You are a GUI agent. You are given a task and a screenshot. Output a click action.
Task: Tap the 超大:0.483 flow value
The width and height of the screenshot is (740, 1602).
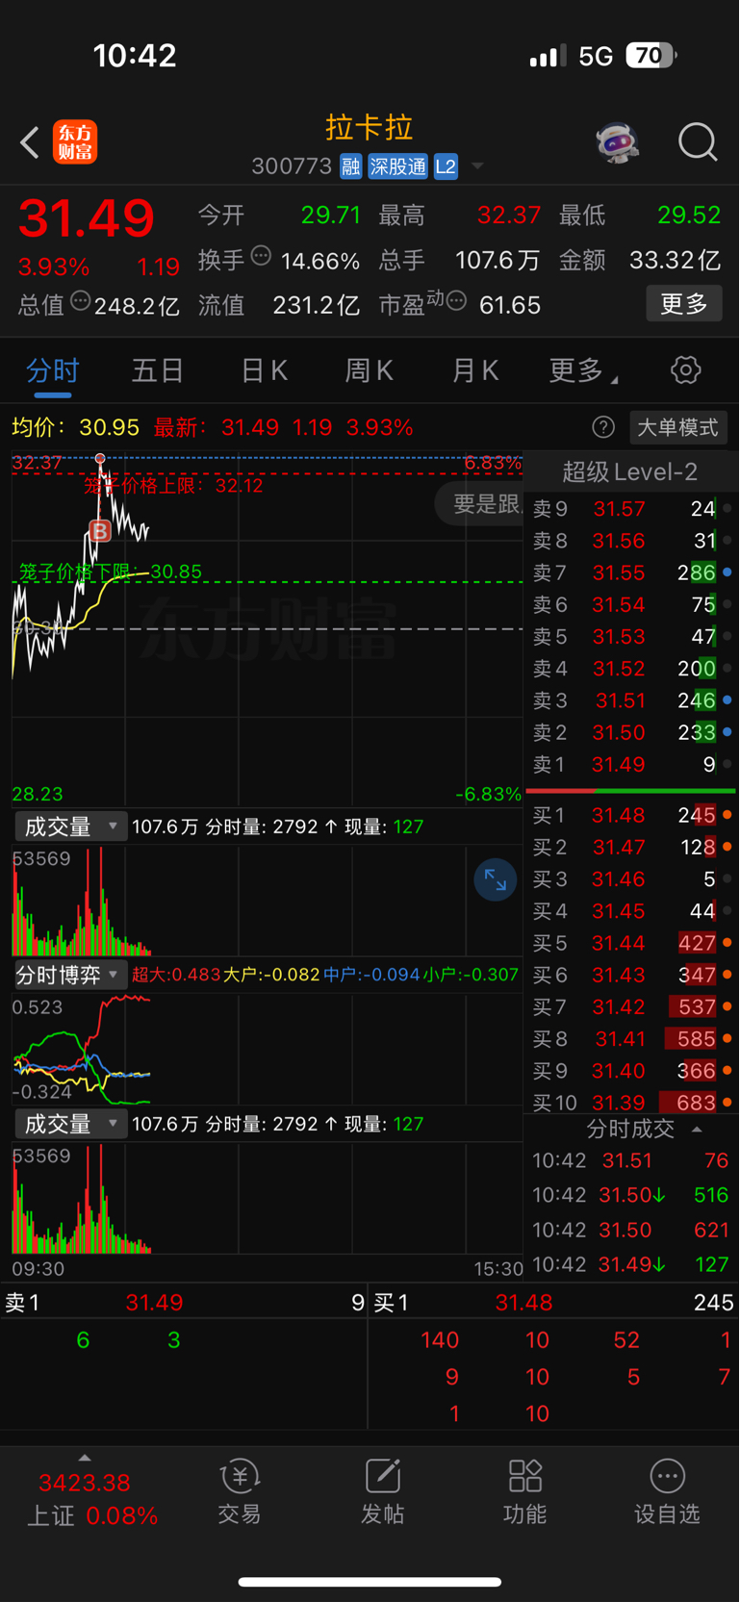(x=176, y=975)
